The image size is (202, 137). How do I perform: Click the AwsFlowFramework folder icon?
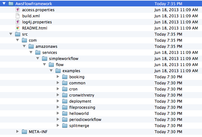point(11,4)
